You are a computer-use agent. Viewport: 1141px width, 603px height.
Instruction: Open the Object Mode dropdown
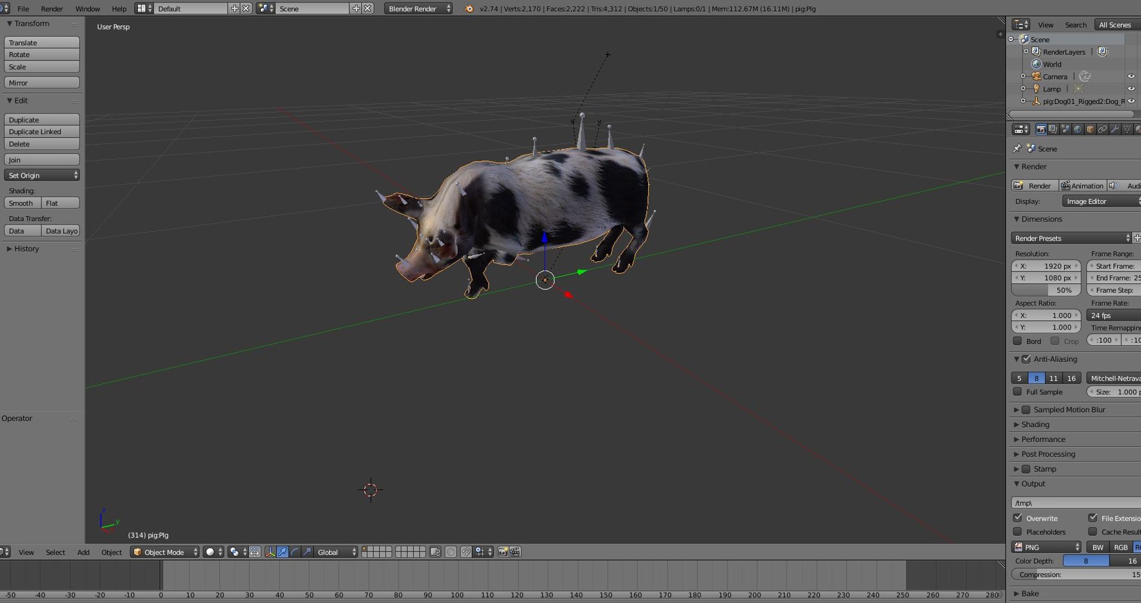165,552
